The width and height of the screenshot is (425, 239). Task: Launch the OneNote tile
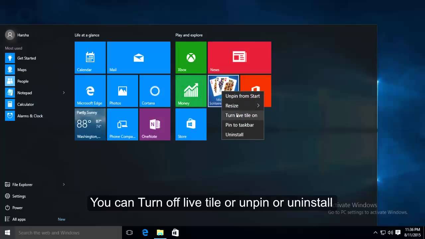pyautogui.click(x=155, y=124)
